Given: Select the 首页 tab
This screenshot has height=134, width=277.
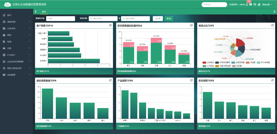Looking at the screenshot, I should (x=44, y=12).
